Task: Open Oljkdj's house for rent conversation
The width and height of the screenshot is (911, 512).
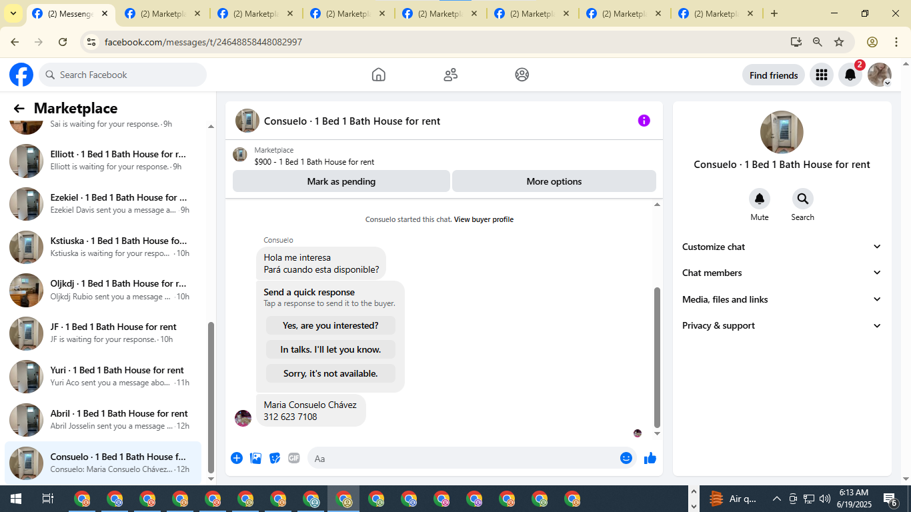Action: (x=103, y=290)
